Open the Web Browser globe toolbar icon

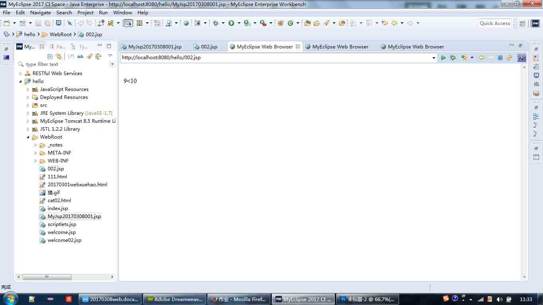(186, 23)
